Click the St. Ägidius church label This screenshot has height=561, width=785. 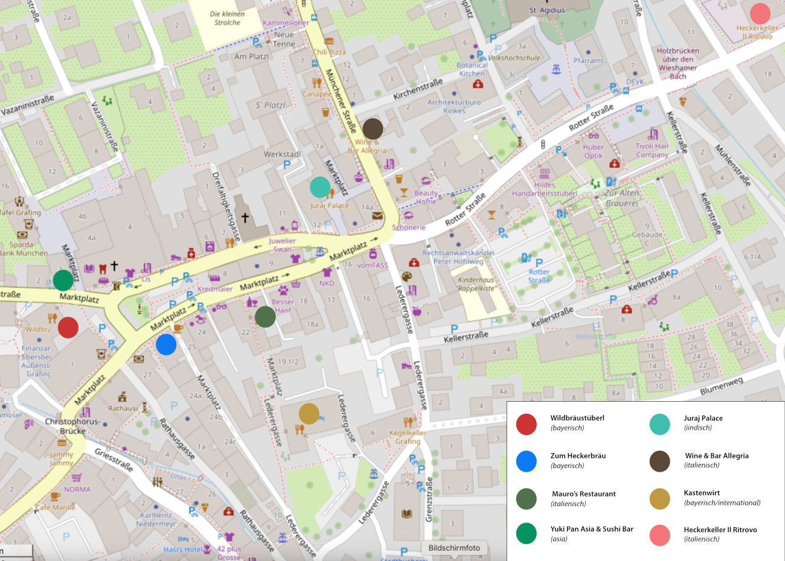click(x=546, y=10)
